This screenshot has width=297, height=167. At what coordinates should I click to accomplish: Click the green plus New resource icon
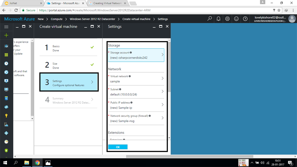coord(6,35)
